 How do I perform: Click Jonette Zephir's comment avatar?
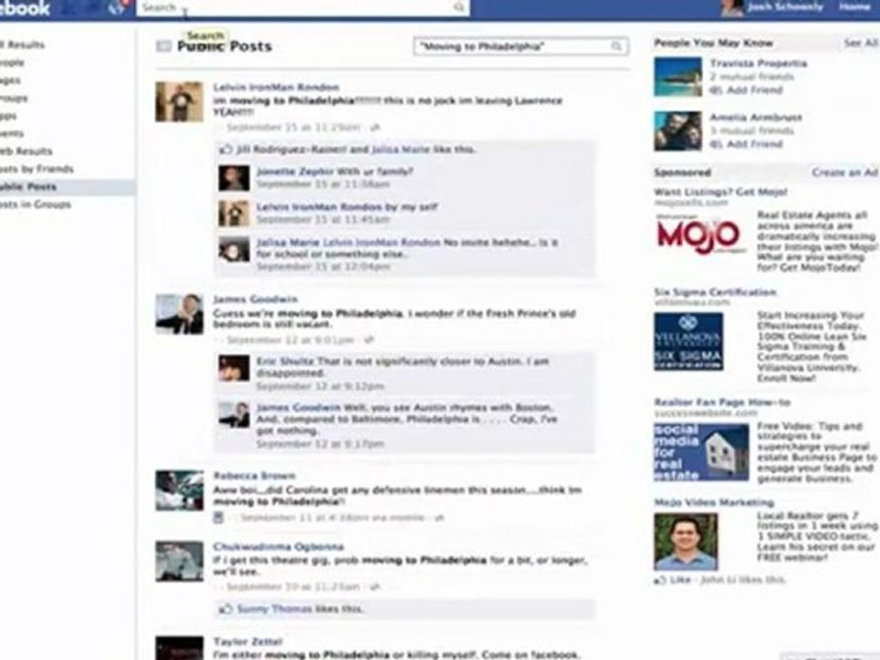(x=234, y=178)
